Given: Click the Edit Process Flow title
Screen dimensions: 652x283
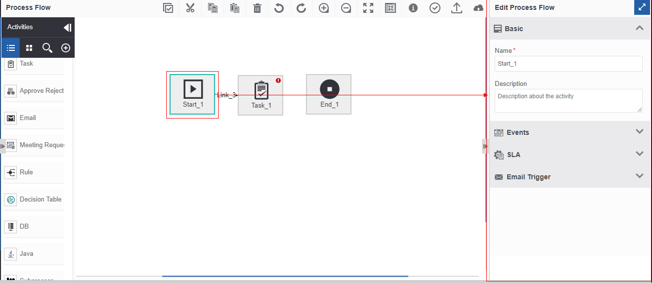Looking at the screenshot, I should click(524, 7).
